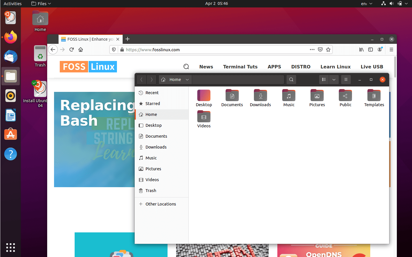Open keyboard language en dropdown

pos(367,4)
